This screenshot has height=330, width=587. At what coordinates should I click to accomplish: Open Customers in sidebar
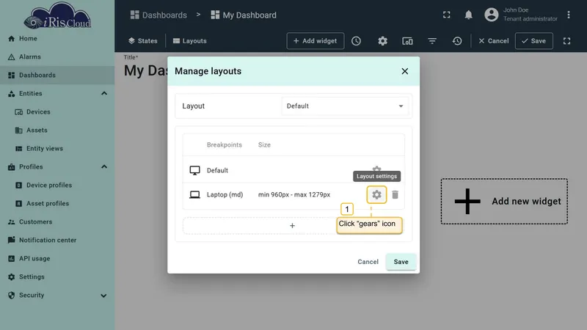(57, 222)
